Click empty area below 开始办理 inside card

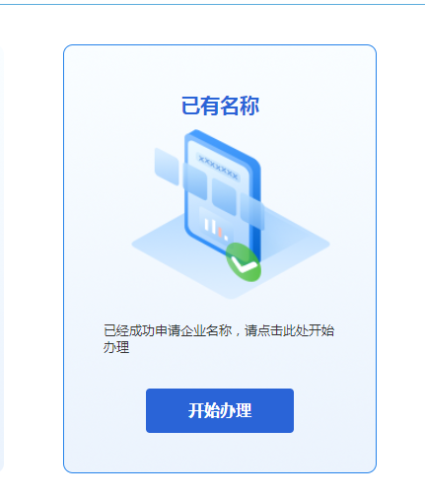220,452
